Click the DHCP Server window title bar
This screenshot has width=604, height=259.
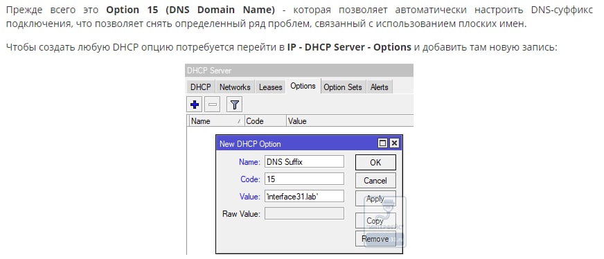point(299,71)
